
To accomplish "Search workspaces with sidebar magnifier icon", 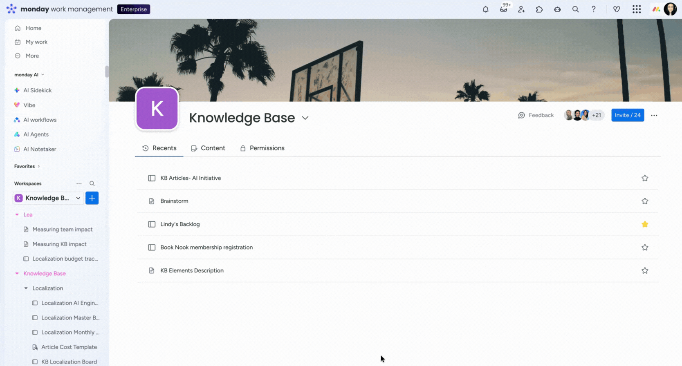I will [92, 184].
